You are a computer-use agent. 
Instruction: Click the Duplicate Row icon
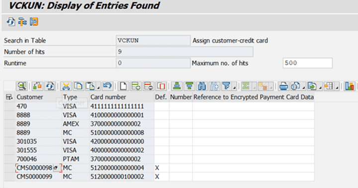(161, 86)
